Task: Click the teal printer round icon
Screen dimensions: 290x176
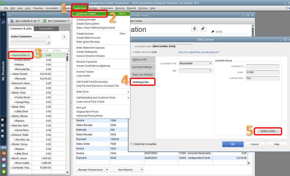Action: 4,166
